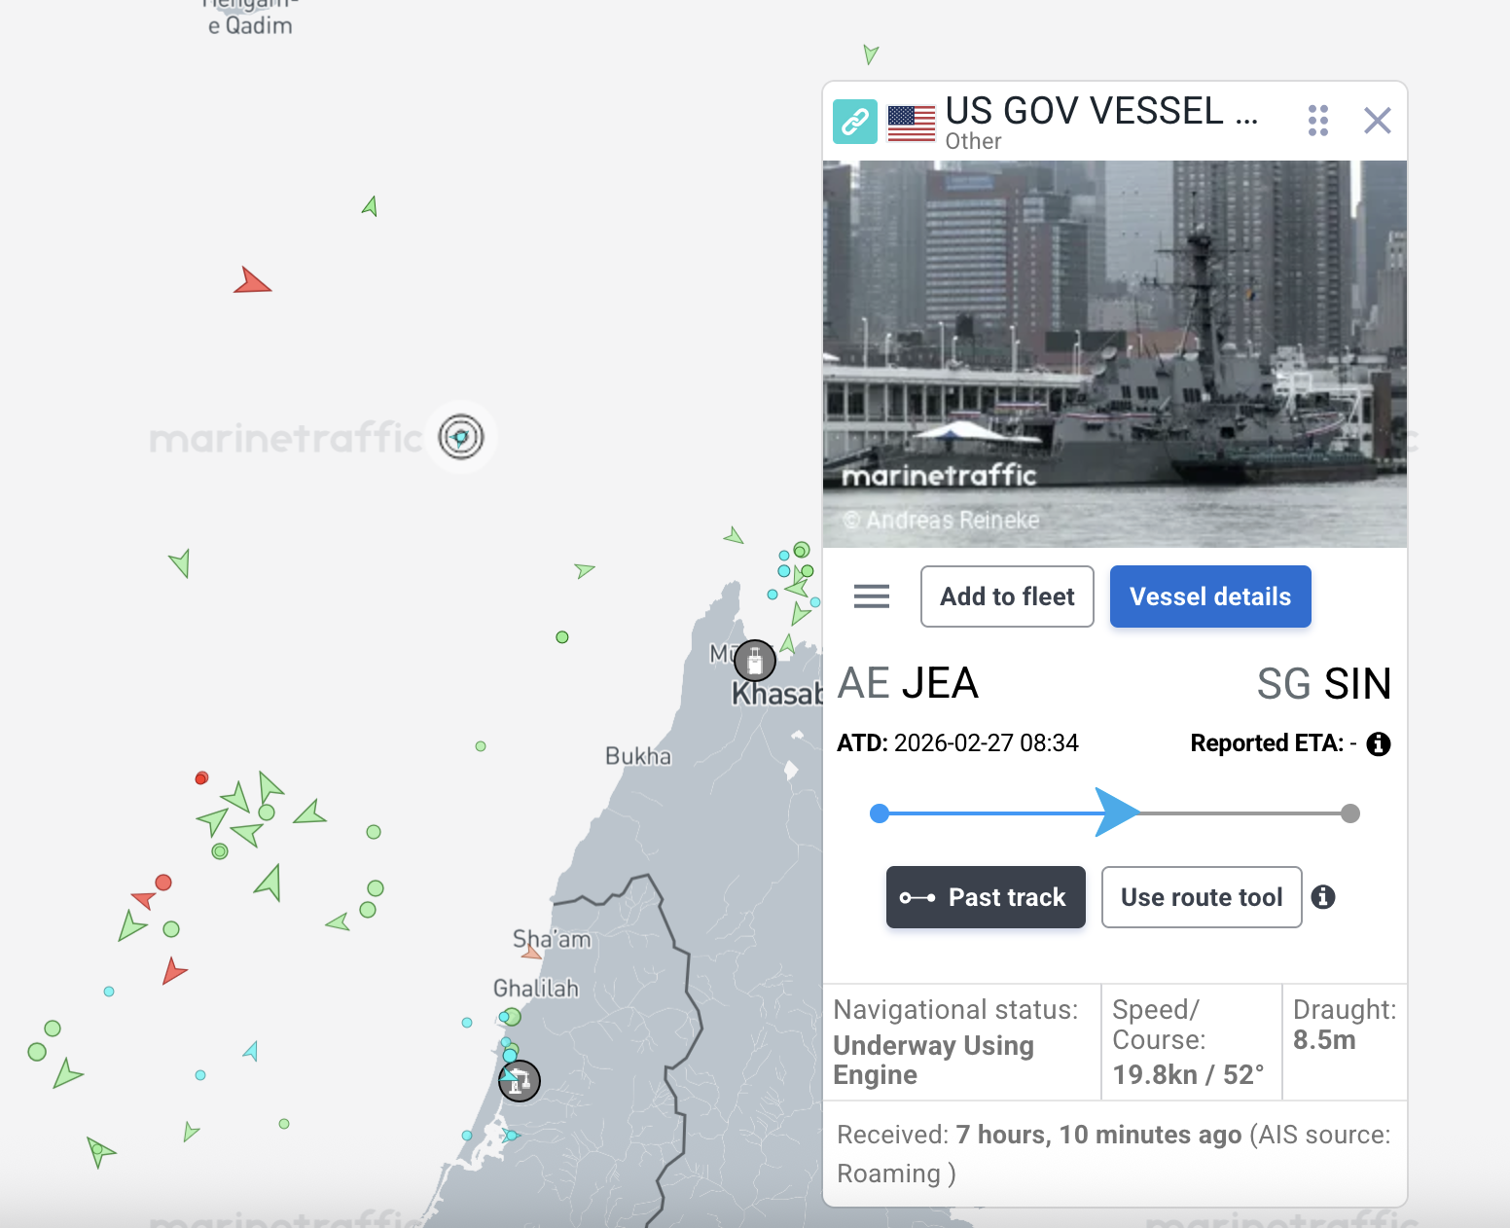The height and width of the screenshot is (1228, 1510).
Task: Show the vessel's Past track
Action: pos(986,897)
